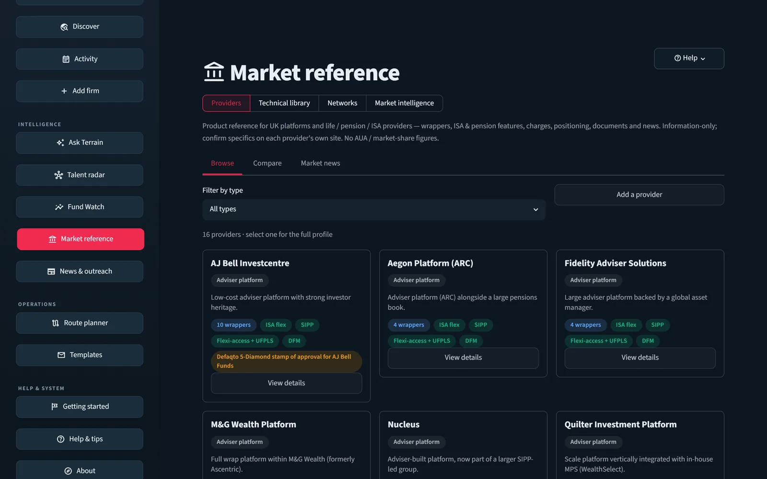Open News & outreach
Screen dimensions: 767x479
coord(80,272)
